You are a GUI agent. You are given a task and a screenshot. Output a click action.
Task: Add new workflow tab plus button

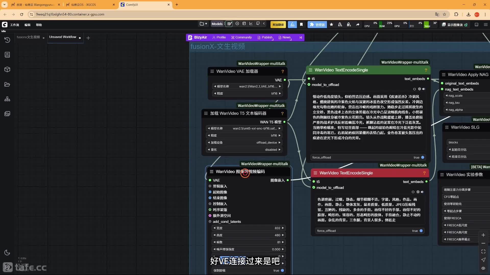pyautogui.click(x=88, y=38)
